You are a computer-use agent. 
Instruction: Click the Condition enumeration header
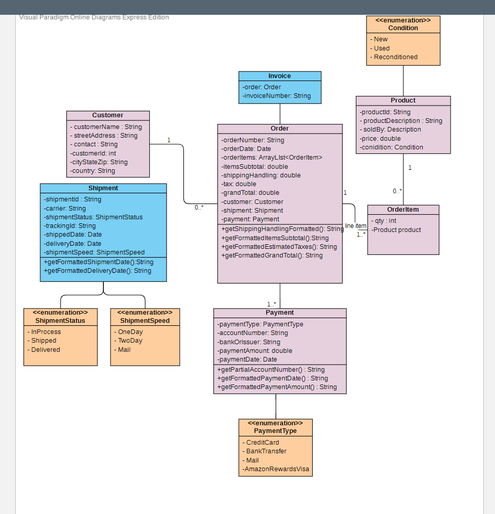coord(403,24)
